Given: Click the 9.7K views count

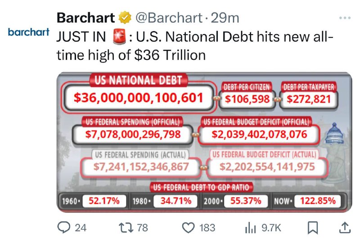Looking at the screenshot, I should point(271,228).
